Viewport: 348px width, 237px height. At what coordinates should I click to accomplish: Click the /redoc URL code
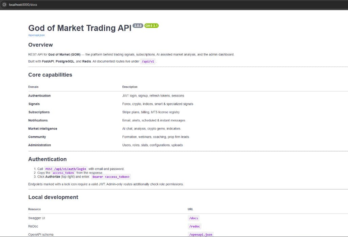pos(194,226)
